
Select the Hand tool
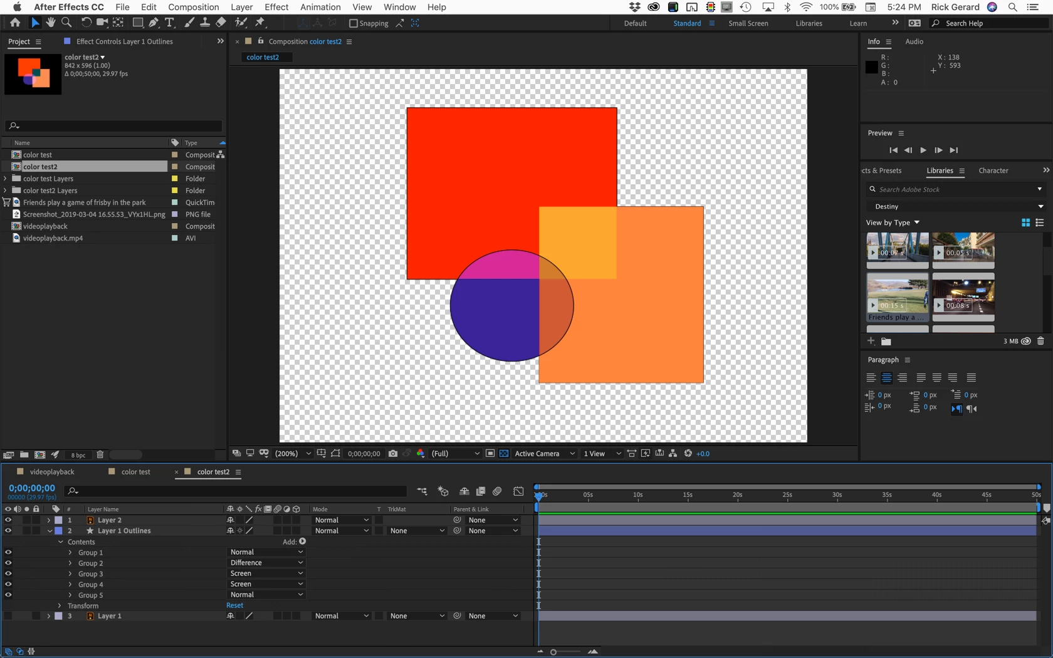pos(50,23)
